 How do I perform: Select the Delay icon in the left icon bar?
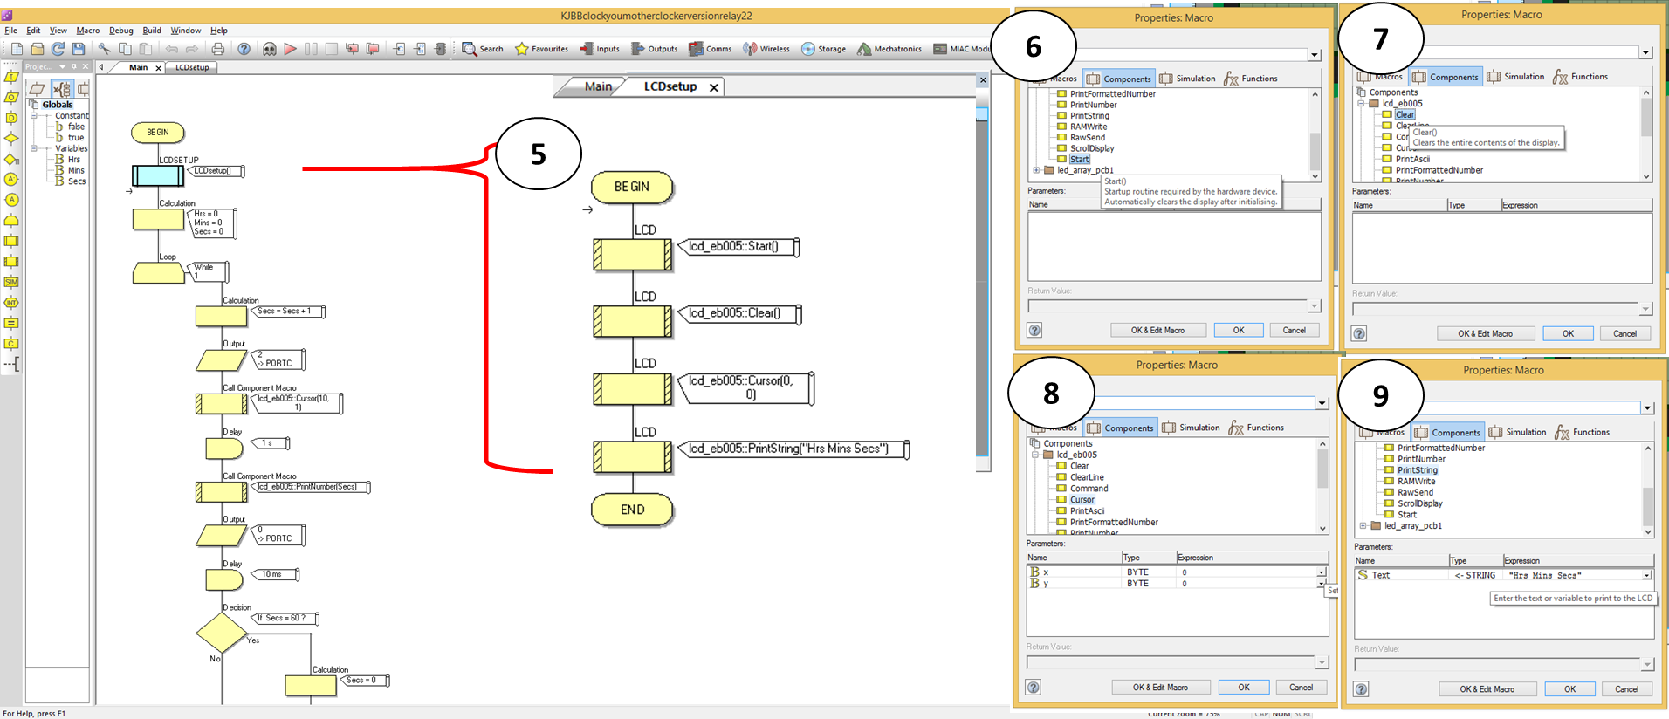click(11, 118)
